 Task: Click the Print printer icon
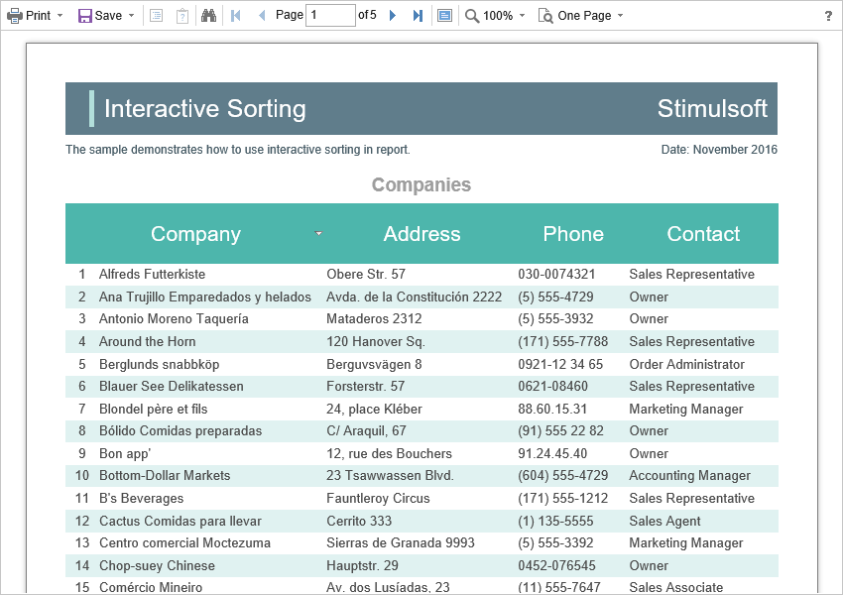tap(15, 16)
